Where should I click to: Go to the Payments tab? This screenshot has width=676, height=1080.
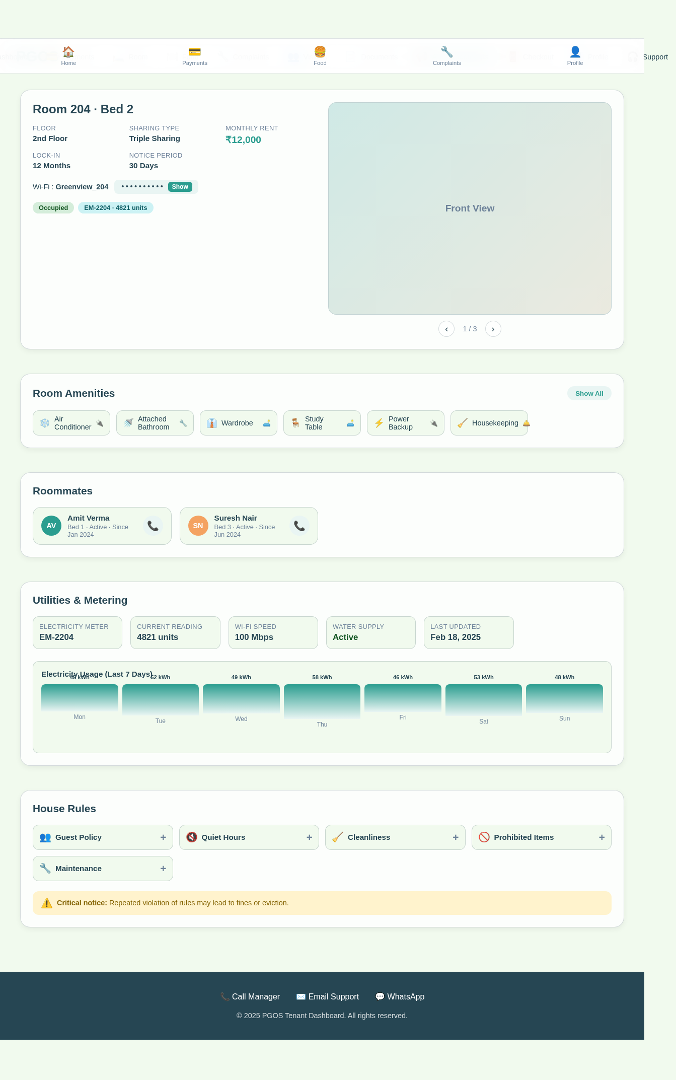[x=195, y=56]
